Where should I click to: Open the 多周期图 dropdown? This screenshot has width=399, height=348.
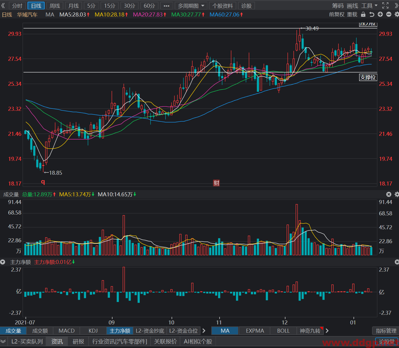click(191, 6)
